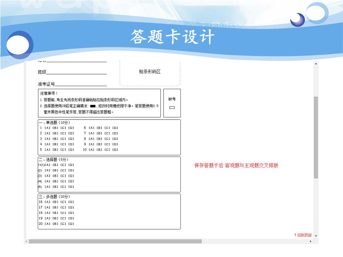Viewport: 343px width, 257px height.
Task: Select option [B] for sub-question (3)
Action: 55,176
